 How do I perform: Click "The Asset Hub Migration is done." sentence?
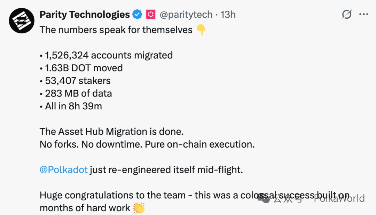click(x=111, y=132)
